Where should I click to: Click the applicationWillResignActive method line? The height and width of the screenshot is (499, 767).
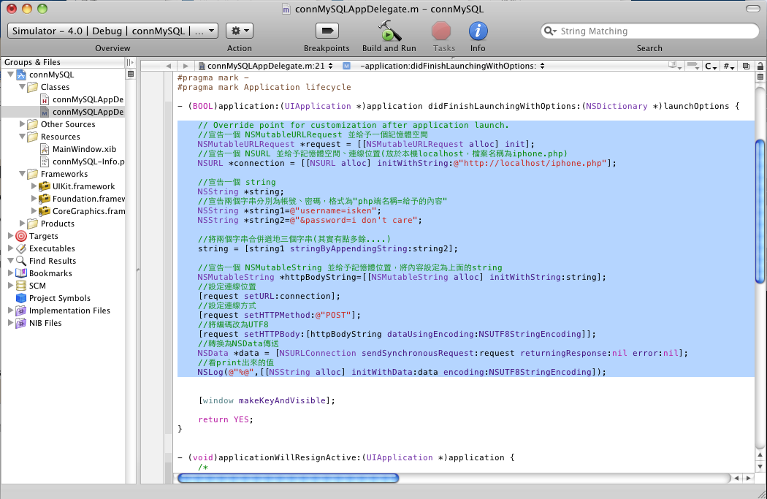click(346, 457)
